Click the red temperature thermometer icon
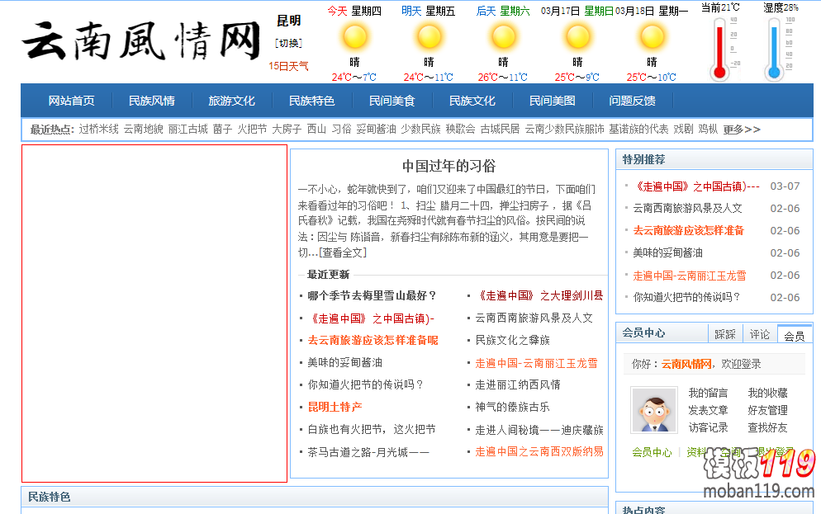This screenshot has width=821, height=514. (x=720, y=49)
